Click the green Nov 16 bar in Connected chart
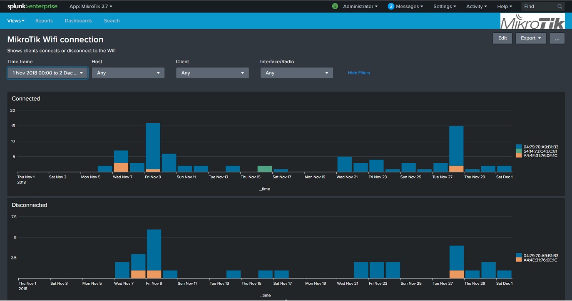The width and height of the screenshot is (572, 301). (x=265, y=169)
